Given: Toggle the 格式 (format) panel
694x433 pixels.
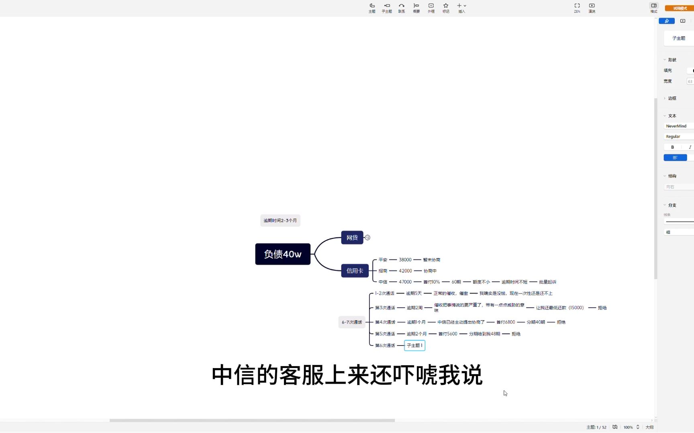Looking at the screenshot, I should 654,7.
